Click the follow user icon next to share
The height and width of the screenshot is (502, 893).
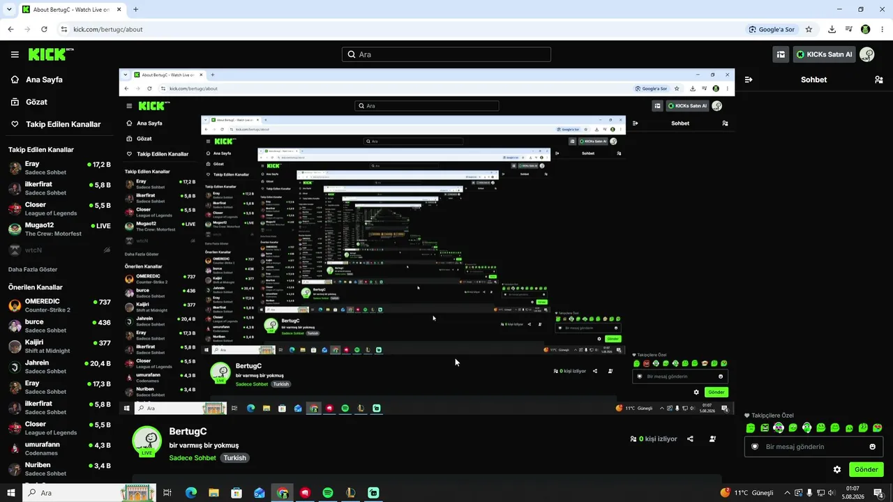click(x=712, y=439)
